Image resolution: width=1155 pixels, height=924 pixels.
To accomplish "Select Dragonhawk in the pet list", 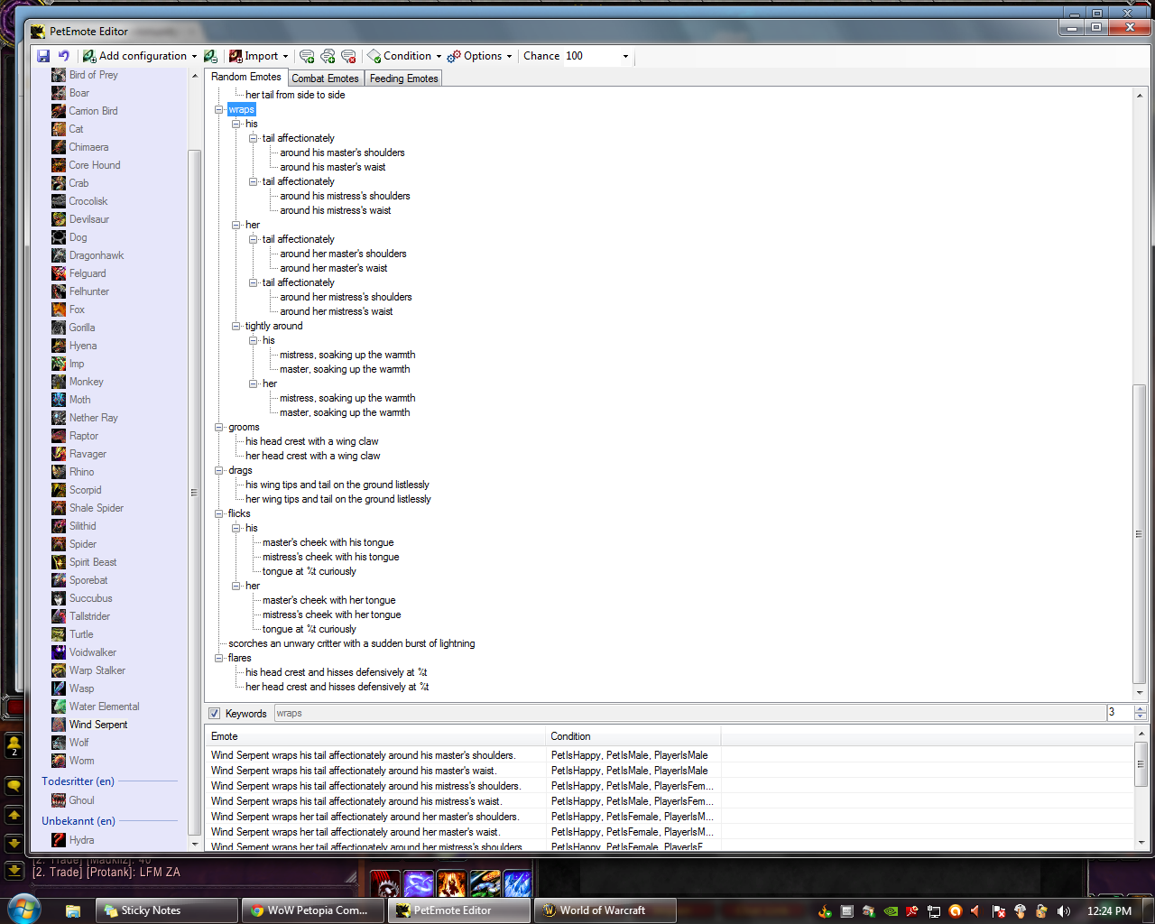I will pyautogui.click(x=96, y=255).
